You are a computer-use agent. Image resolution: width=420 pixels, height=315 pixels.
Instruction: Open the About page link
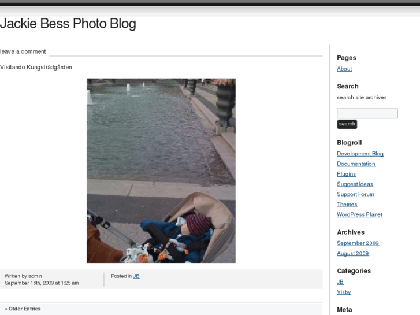tap(344, 69)
